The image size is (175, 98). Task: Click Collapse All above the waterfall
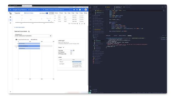pyautogui.click(x=34, y=39)
